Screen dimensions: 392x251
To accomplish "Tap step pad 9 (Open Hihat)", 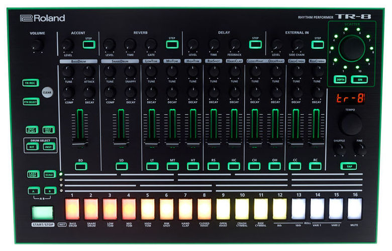I will coord(223,209).
